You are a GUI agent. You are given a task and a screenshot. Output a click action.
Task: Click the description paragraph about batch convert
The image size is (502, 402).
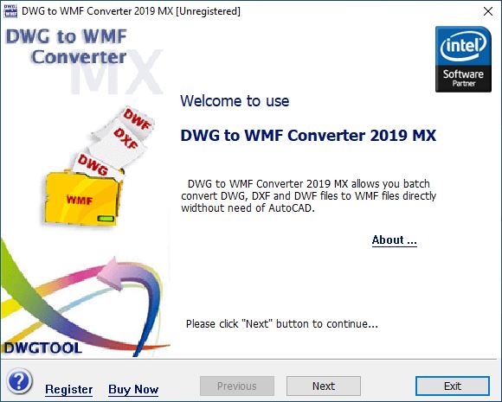[309, 196]
